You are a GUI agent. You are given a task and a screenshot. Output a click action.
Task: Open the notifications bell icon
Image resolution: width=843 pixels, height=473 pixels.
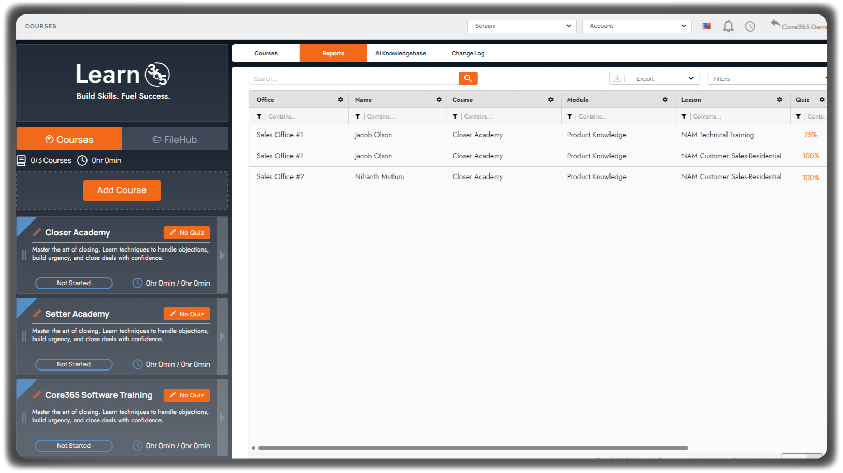[728, 26]
